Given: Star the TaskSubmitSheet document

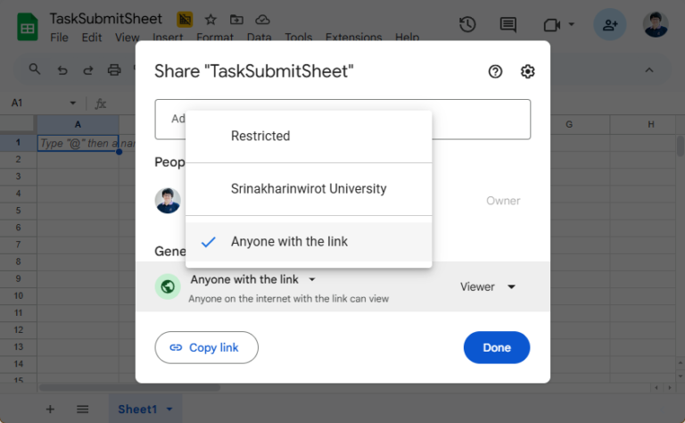Looking at the screenshot, I should click(210, 20).
